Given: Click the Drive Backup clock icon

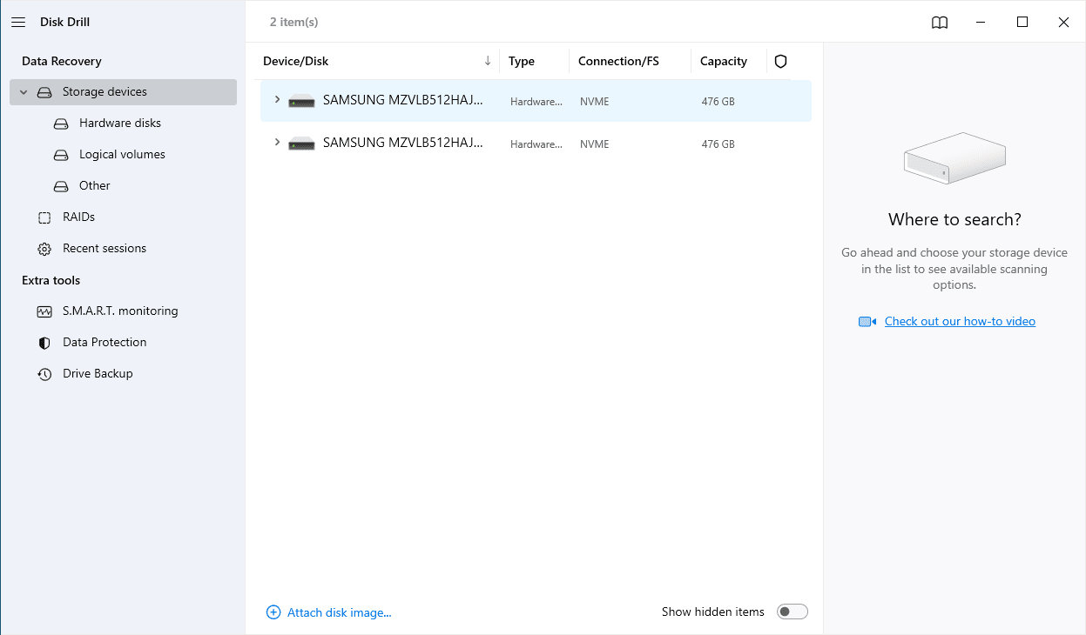Looking at the screenshot, I should (x=44, y=374).
